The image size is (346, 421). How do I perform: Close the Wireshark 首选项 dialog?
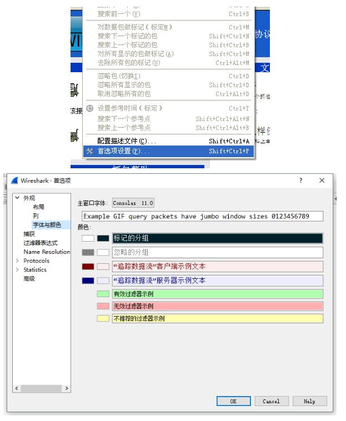tap(322, 181)
